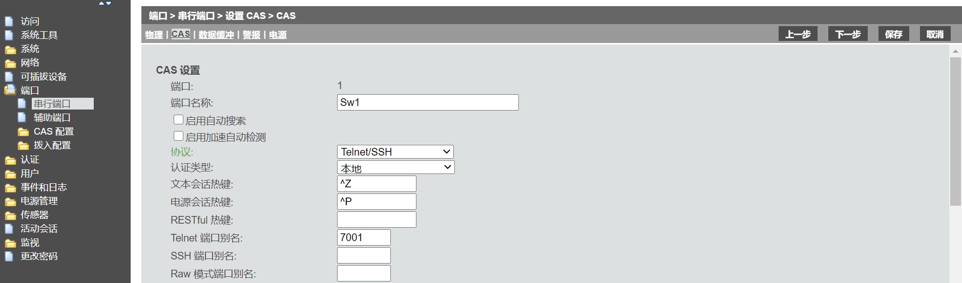Open the 认证类型 dropdown
This screenshot has width=962, height=283.
395,167
